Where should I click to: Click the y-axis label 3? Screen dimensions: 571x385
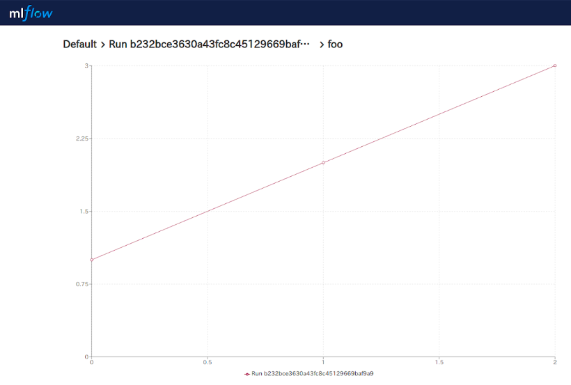[86, 65]
